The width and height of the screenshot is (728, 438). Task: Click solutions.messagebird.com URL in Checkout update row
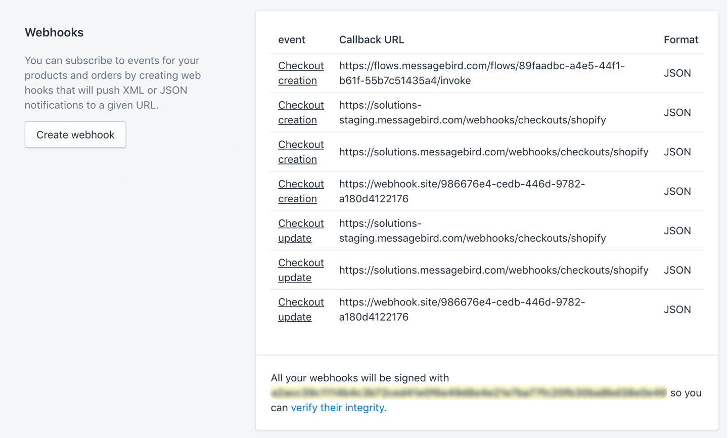[493, 270]
